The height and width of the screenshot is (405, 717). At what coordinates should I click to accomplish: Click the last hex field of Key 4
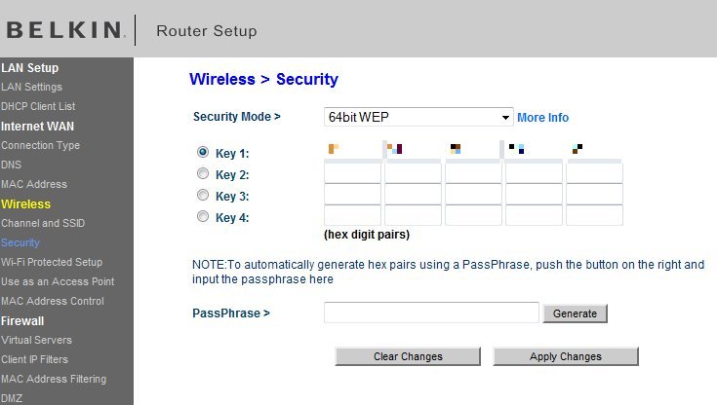594,215
